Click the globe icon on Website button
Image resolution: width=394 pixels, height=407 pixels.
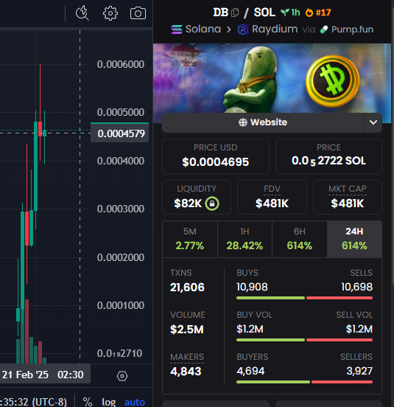coord(243,122)
